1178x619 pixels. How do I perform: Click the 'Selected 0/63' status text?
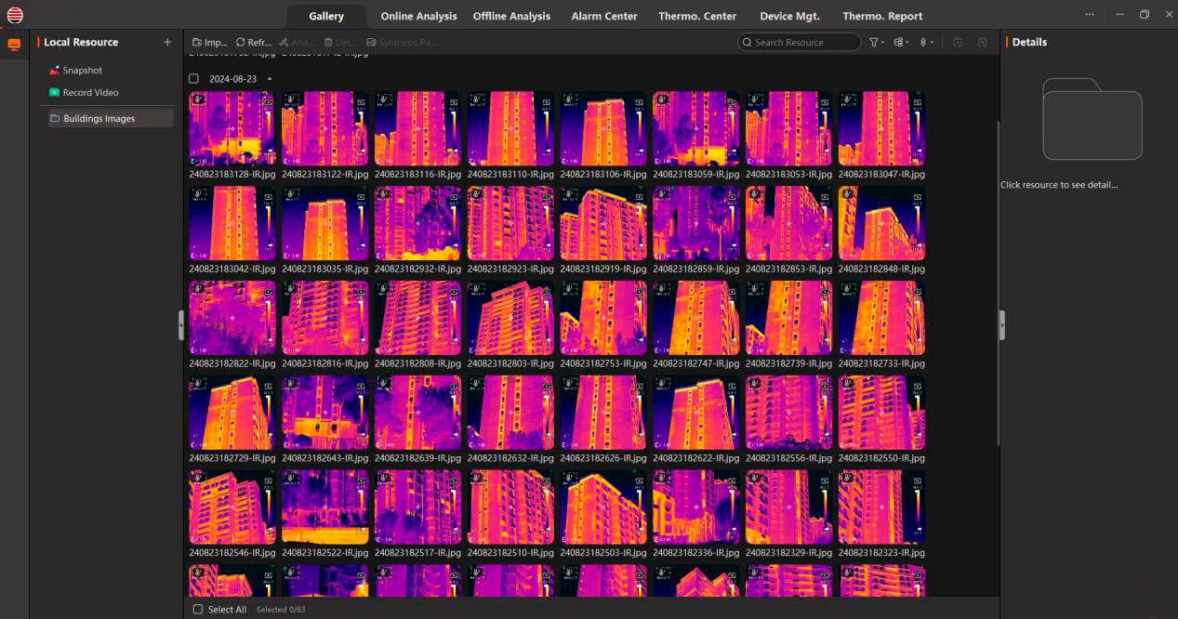tap(281, 610)
